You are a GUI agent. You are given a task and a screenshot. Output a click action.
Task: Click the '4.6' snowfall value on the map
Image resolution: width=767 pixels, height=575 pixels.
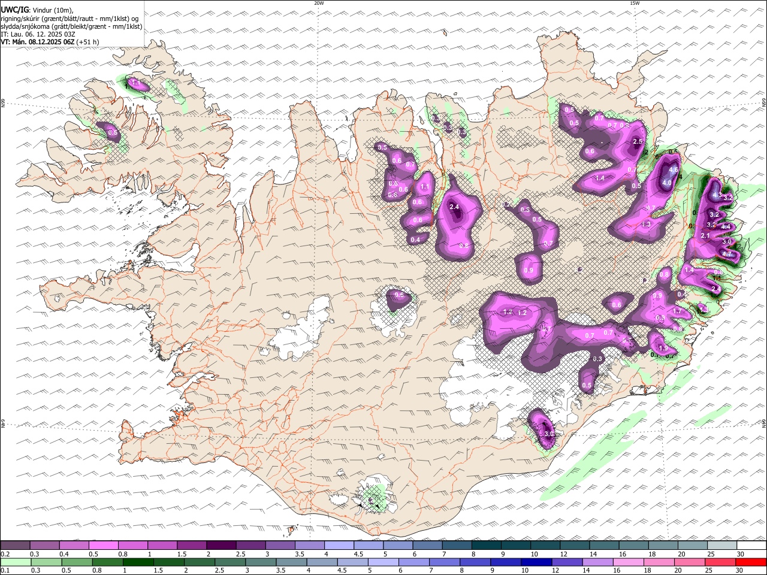pos(674,170)
